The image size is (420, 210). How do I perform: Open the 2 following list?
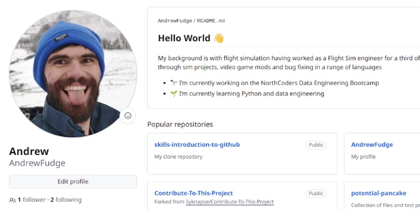66,200
